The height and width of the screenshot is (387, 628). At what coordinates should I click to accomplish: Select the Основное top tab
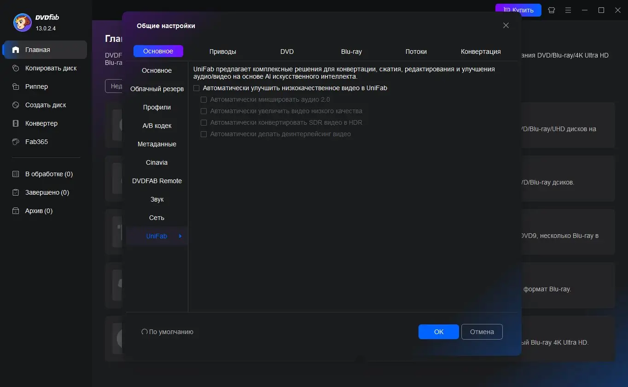pos(158,51)
